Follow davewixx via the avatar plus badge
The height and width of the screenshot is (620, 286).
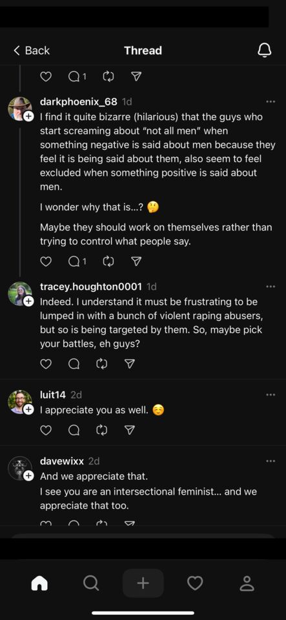(x=28, y=477)
